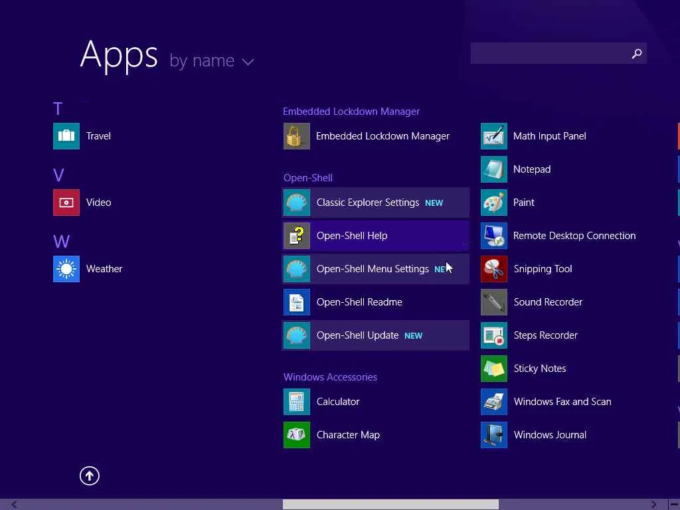
Task: Click the Open-Shell Update shell icon
Action: tap(297, 335)
